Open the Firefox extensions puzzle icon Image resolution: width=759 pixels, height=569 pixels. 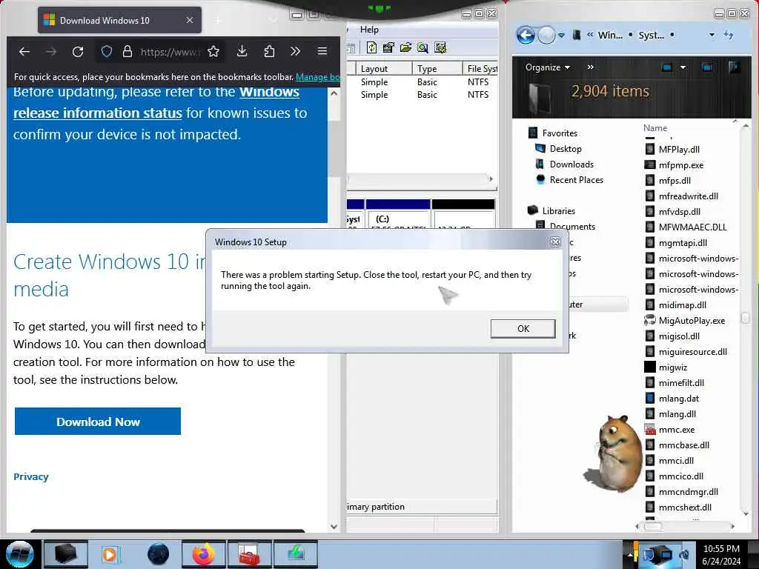269,51
